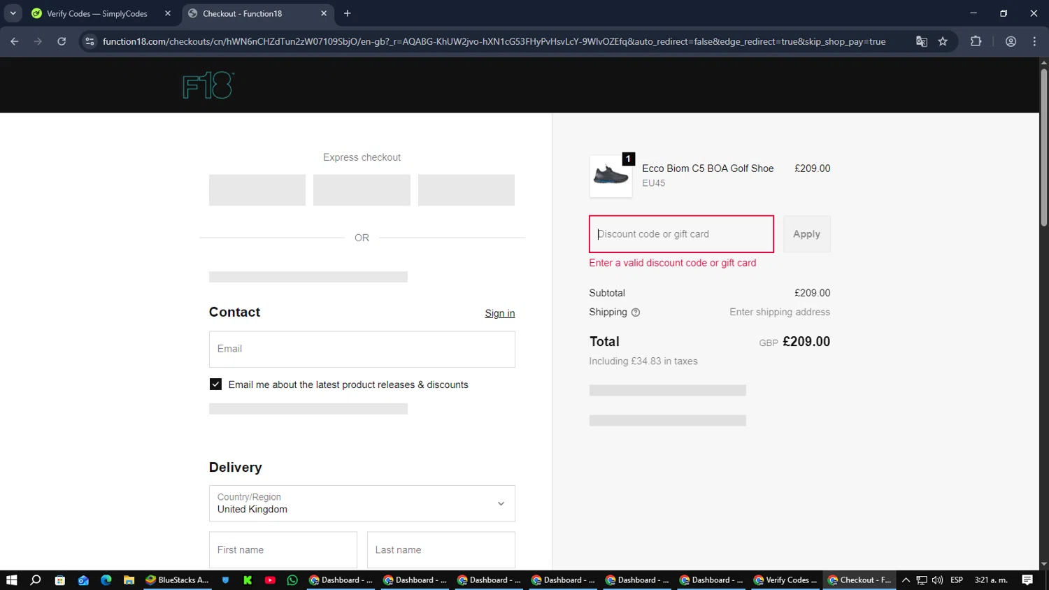Open Outlook from the taskbar
Image resolution: width=1049 pixels, height=590 pixels.
83,580
